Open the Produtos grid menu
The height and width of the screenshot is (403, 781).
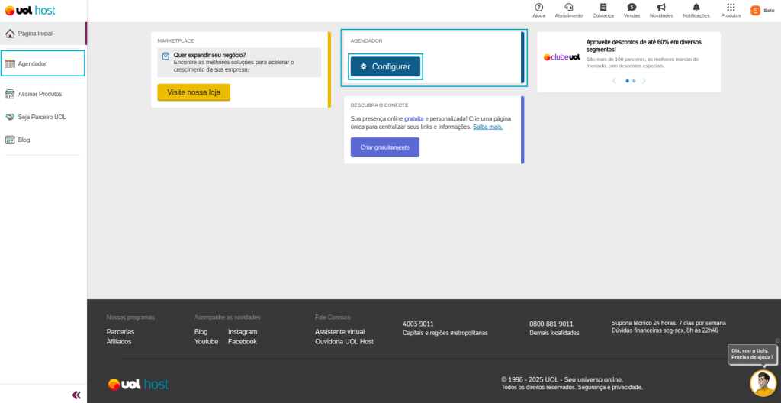(x=731, y=8)
